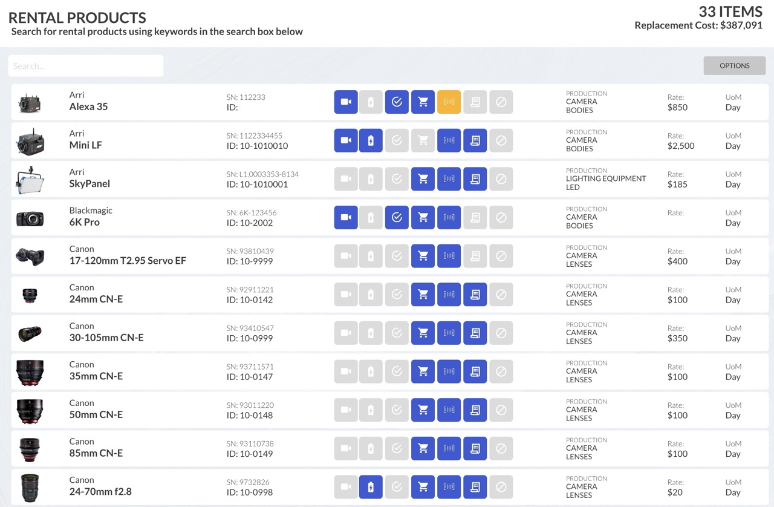This screenshot has width=774, height=507.
Task: Click the grey shopping cart icon for Mini LF
Action: [423, 140]
